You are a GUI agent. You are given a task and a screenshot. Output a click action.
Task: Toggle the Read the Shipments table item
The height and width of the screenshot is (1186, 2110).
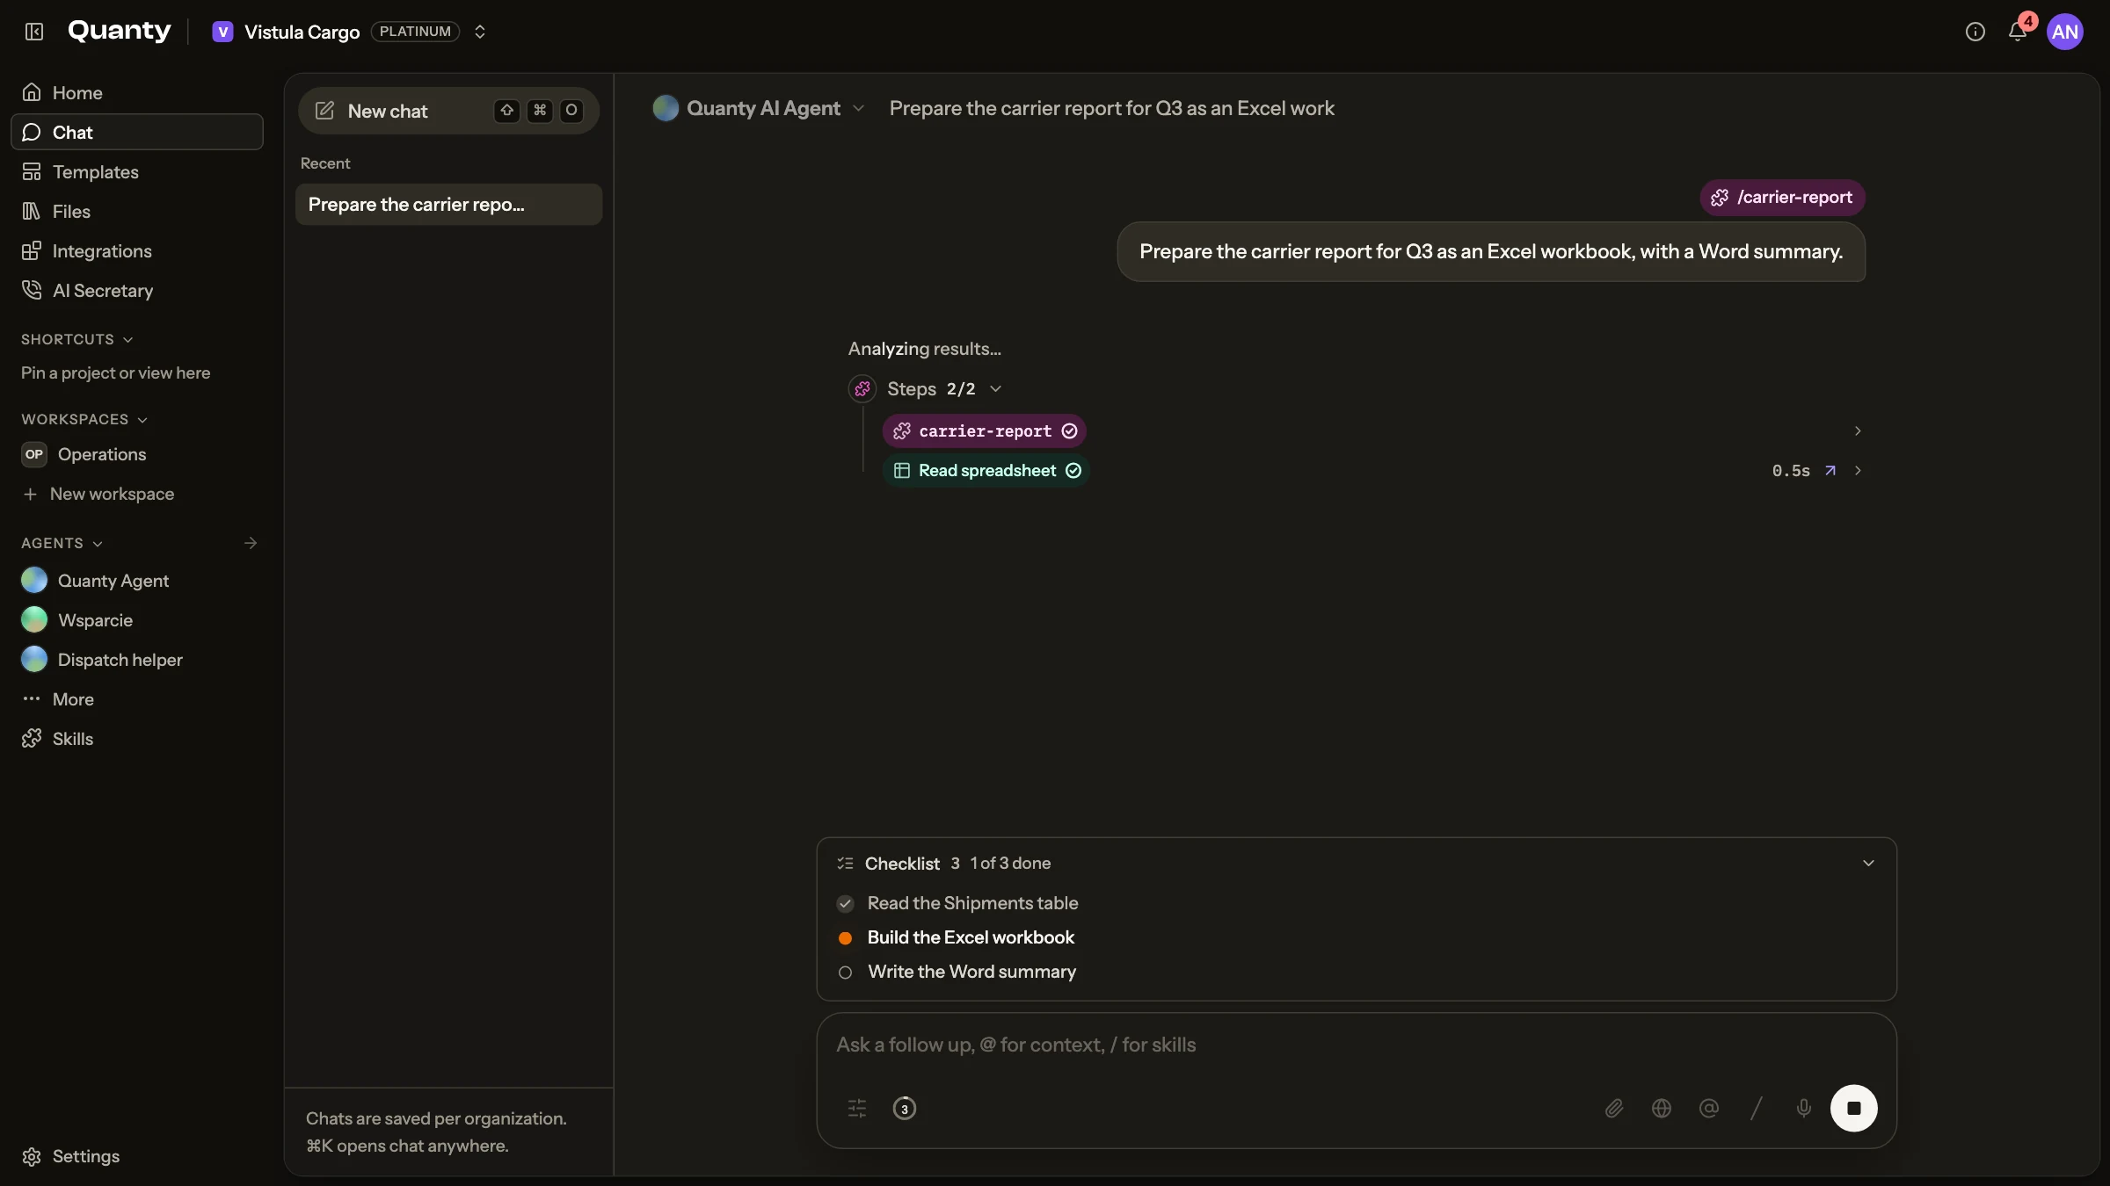(845, 903)
